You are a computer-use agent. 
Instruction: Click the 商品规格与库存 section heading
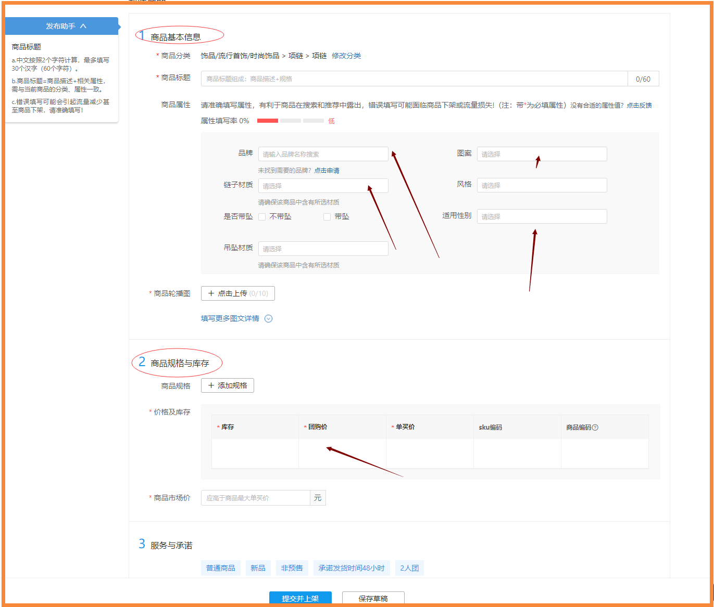point(180,364)
